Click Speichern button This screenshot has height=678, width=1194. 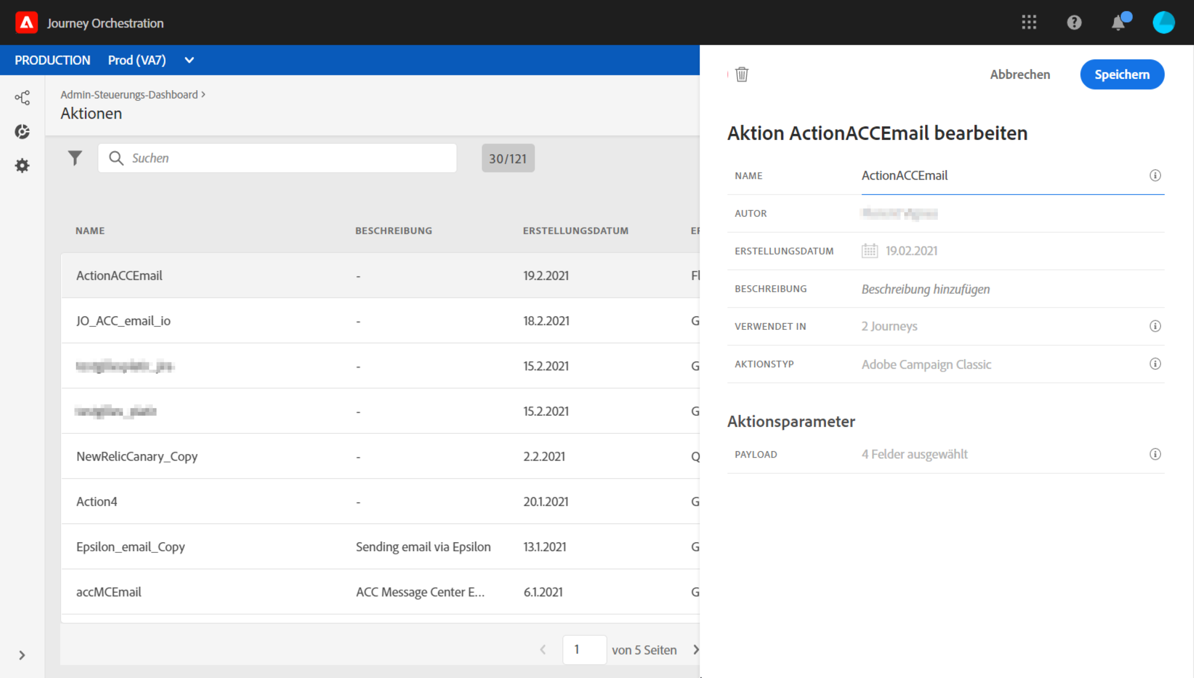(x=1122, y=74)
